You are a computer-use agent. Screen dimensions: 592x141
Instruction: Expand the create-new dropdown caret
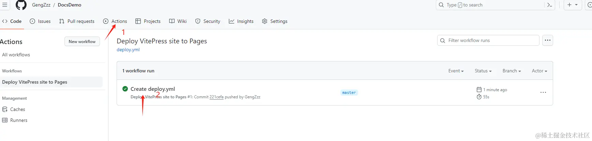[576, 5]
